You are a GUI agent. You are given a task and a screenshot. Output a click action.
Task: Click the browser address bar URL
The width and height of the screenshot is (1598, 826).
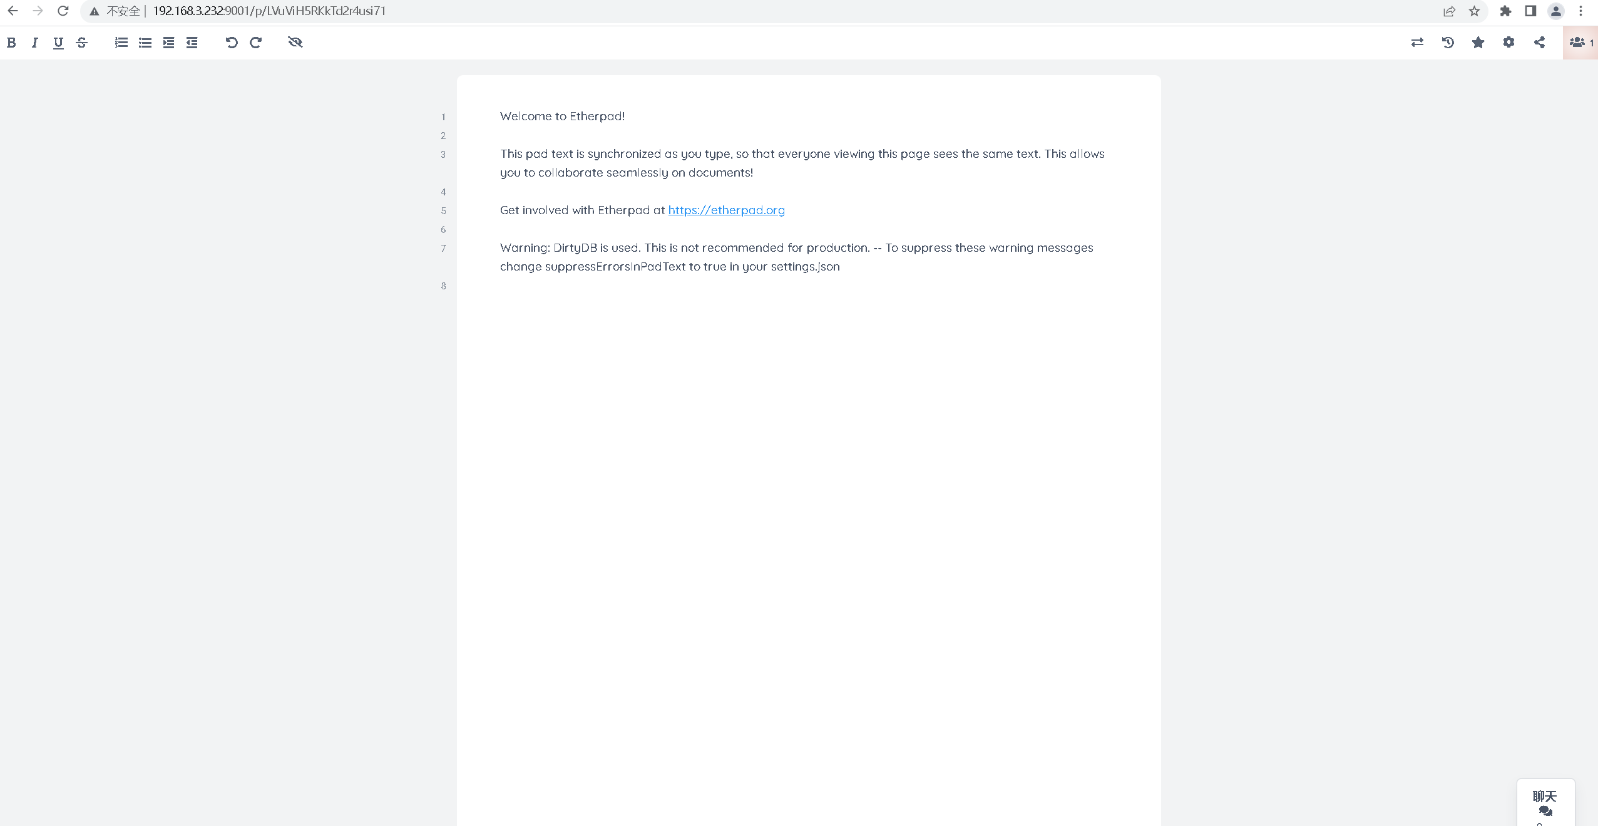[269, 11]
